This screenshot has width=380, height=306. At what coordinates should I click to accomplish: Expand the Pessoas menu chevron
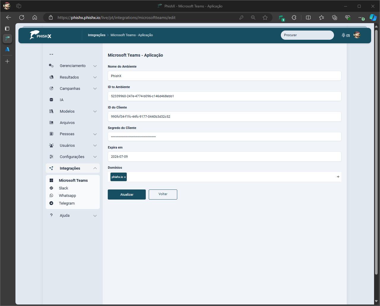coord(95,134)
